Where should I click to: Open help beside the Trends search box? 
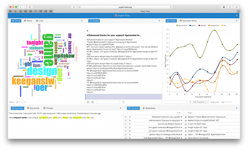(190, 102)
